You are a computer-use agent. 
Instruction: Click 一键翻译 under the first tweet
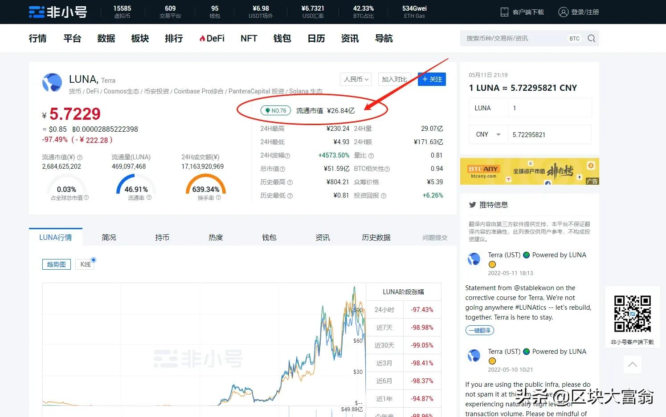pyautogui.click(x=480, y=330)
